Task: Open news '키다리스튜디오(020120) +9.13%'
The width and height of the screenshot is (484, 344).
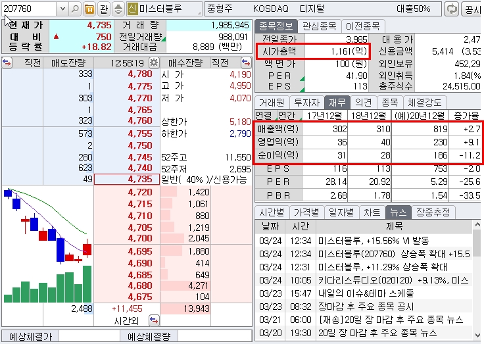Action: pyautogui.click(x=393, y=280)
